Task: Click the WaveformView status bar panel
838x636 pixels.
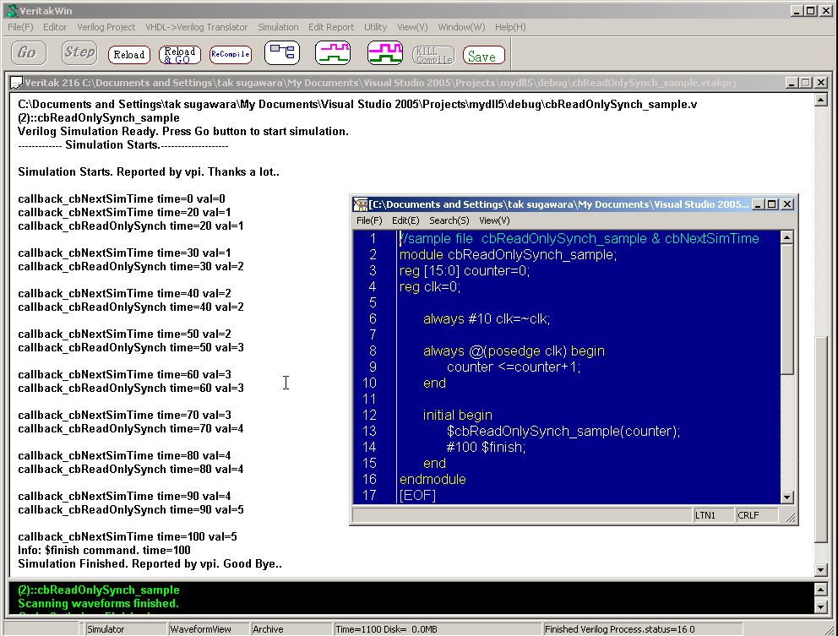Action: click(209, 629)
